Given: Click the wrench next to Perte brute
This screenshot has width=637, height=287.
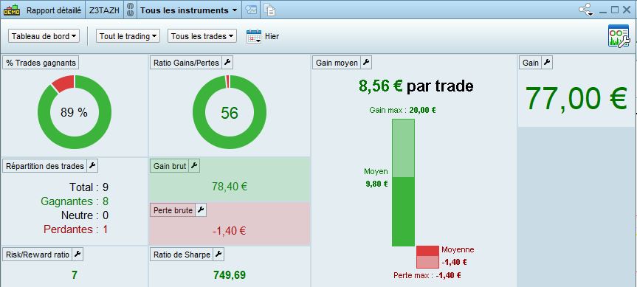Looking at the screenshot, I should coord(201,210).
